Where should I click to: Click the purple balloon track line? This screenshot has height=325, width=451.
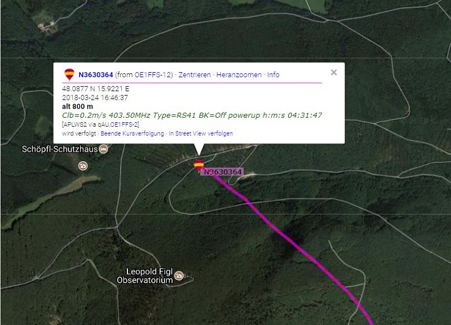point(288,238)
